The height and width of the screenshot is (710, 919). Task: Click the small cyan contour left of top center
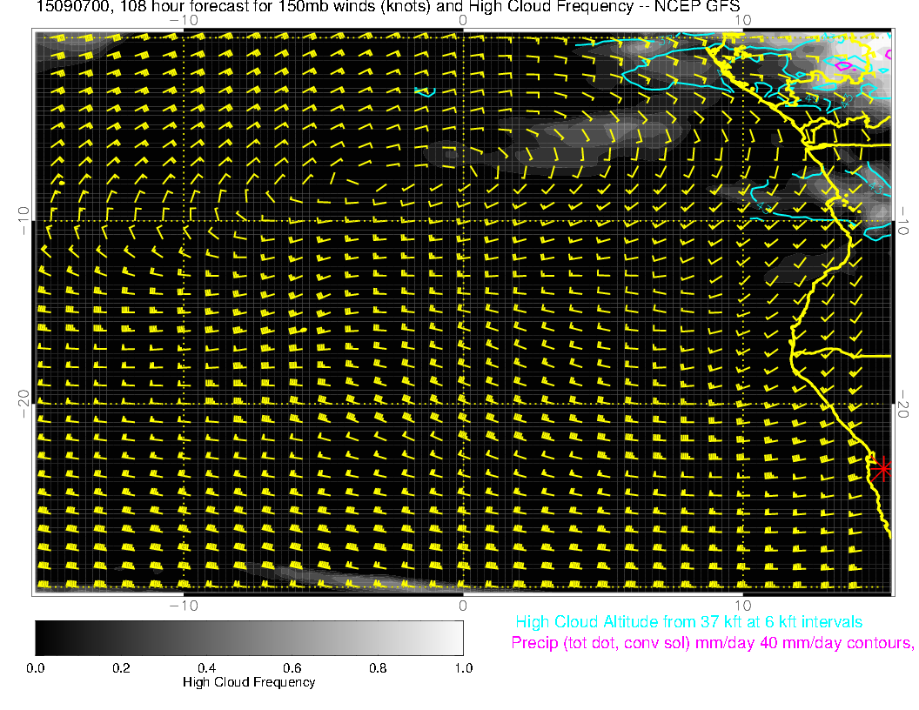425,92
